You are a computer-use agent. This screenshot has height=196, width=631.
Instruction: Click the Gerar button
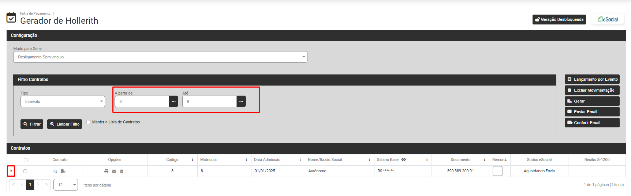pyautogui.click(x=592, y=101)
